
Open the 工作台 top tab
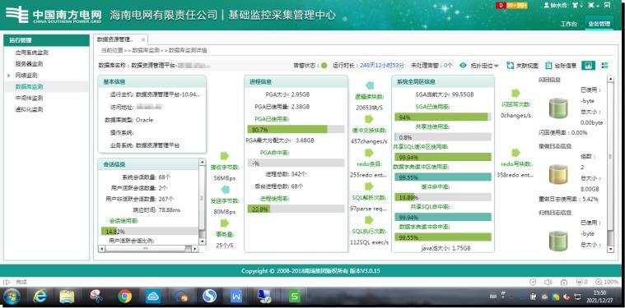click(568, 24)
